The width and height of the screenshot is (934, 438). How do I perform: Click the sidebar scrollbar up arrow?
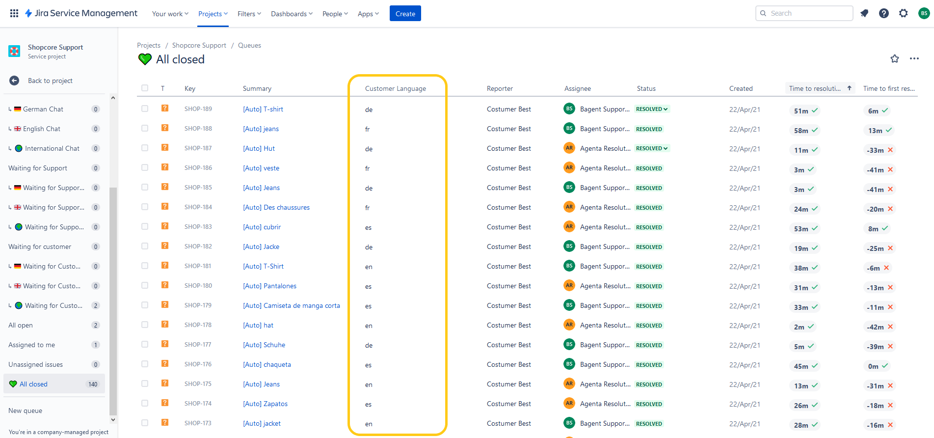[113, 98]
